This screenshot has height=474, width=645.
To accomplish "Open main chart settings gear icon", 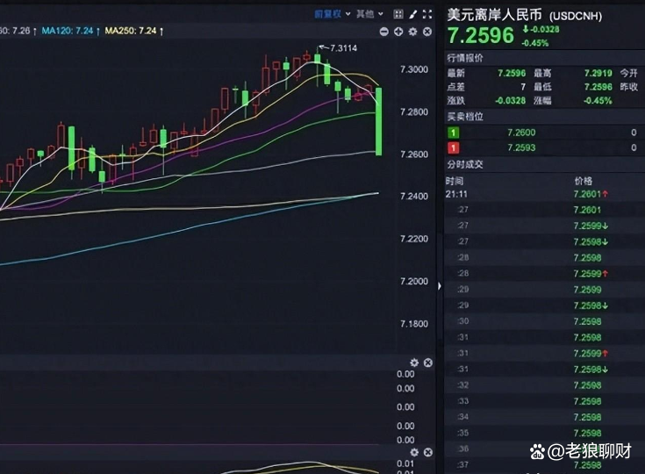I will (x=413, y=32).
